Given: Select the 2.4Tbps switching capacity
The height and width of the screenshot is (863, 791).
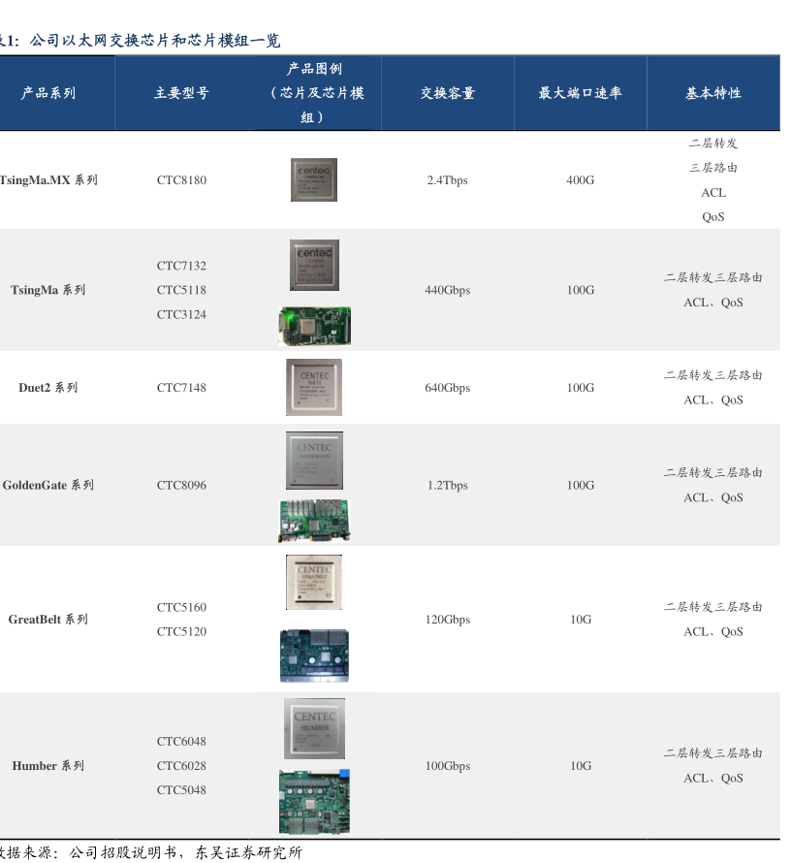Looking at the screenshot, I should [x=448, y=180].
